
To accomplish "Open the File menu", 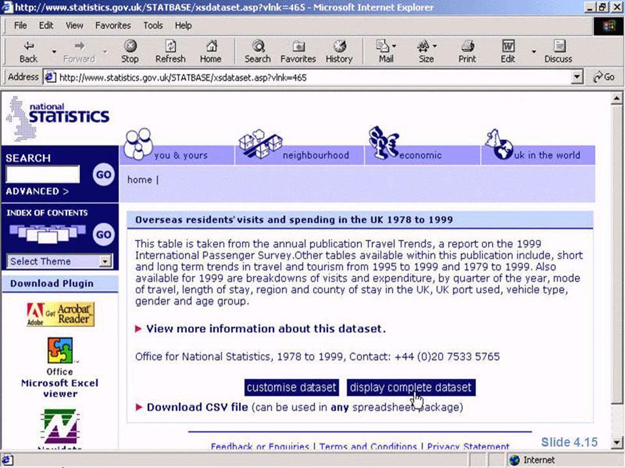I will 20,25.
